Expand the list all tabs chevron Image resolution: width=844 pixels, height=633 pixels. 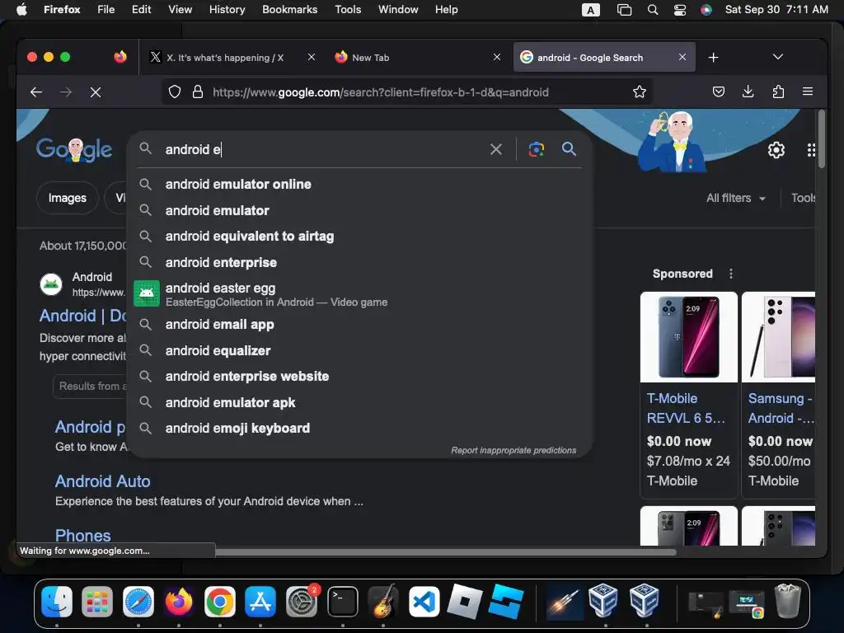778,57
